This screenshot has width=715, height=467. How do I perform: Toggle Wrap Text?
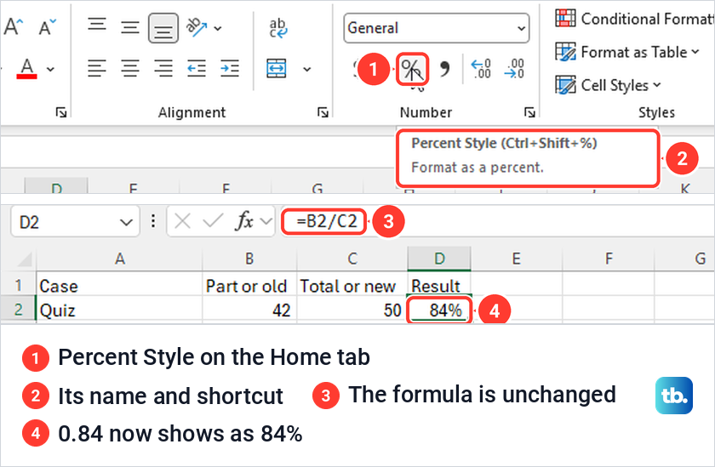pyautogui.click(x=277, y=28)
